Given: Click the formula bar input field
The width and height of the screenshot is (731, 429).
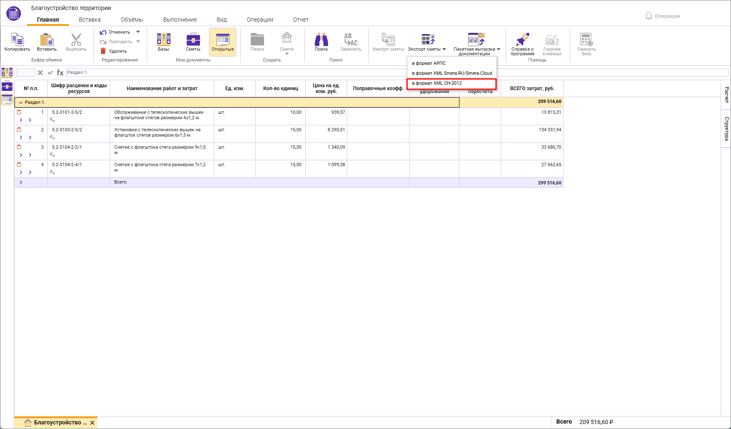Looking at the screenshot, I should [x=397, y=73].
